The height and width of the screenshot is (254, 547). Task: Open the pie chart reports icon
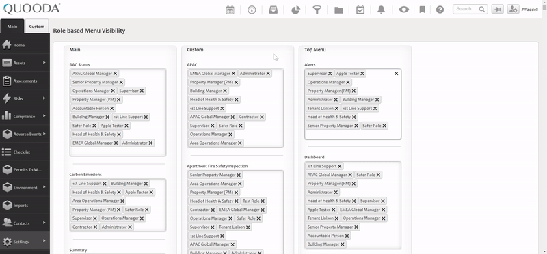click(295, 10)
